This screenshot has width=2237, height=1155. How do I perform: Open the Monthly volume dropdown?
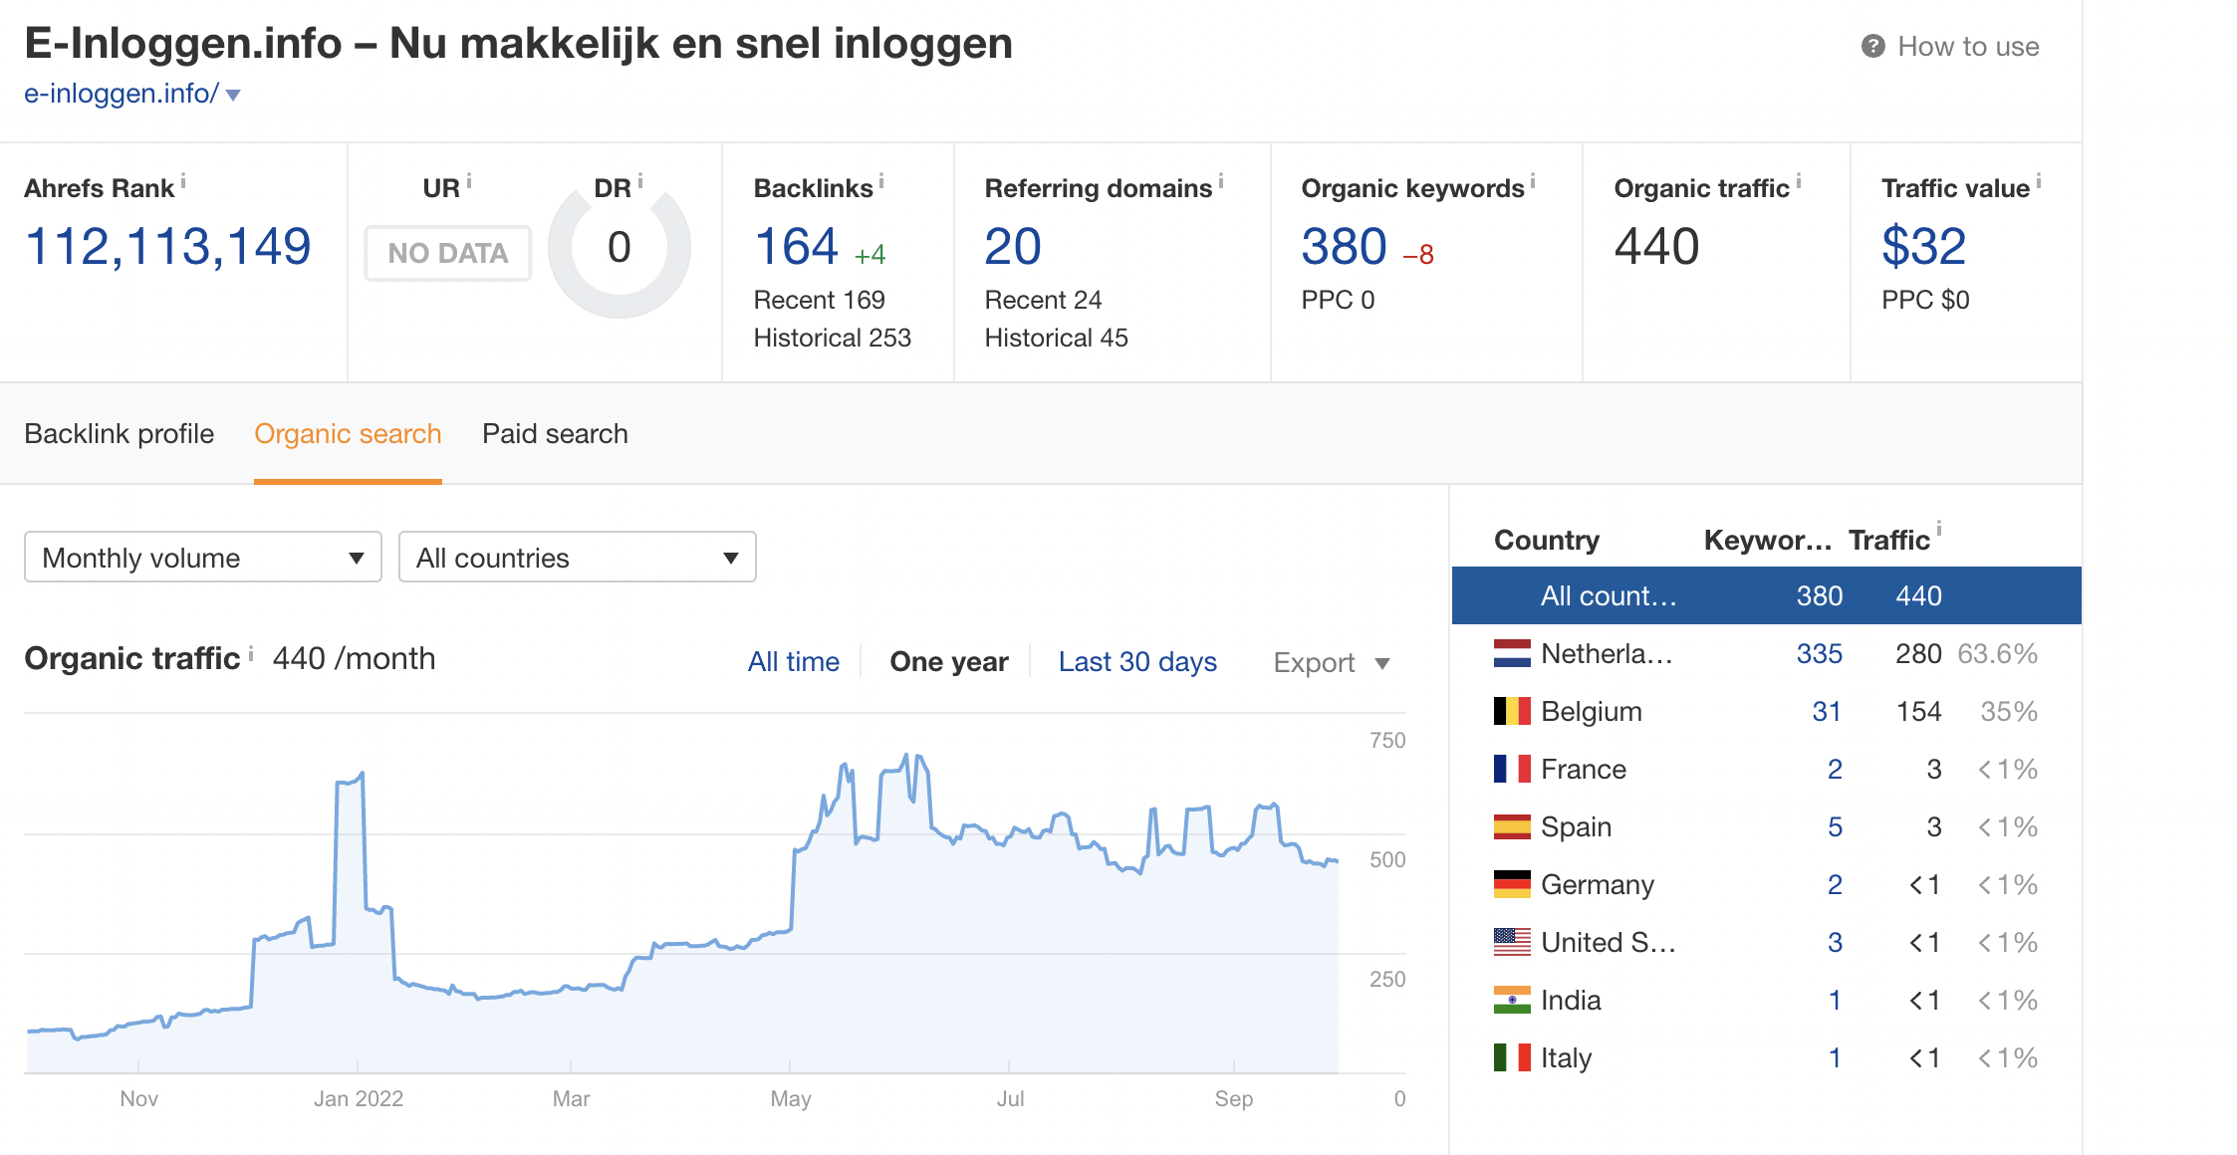(203, 558)
